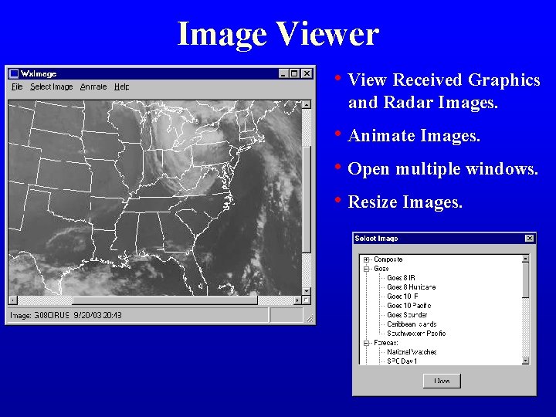Select the Forecast tree label
This screenshot has width=556, height=417.
pos(386,343)
